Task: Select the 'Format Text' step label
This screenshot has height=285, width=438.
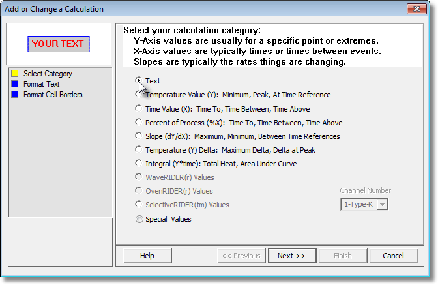Action: [x=41, y=84]
